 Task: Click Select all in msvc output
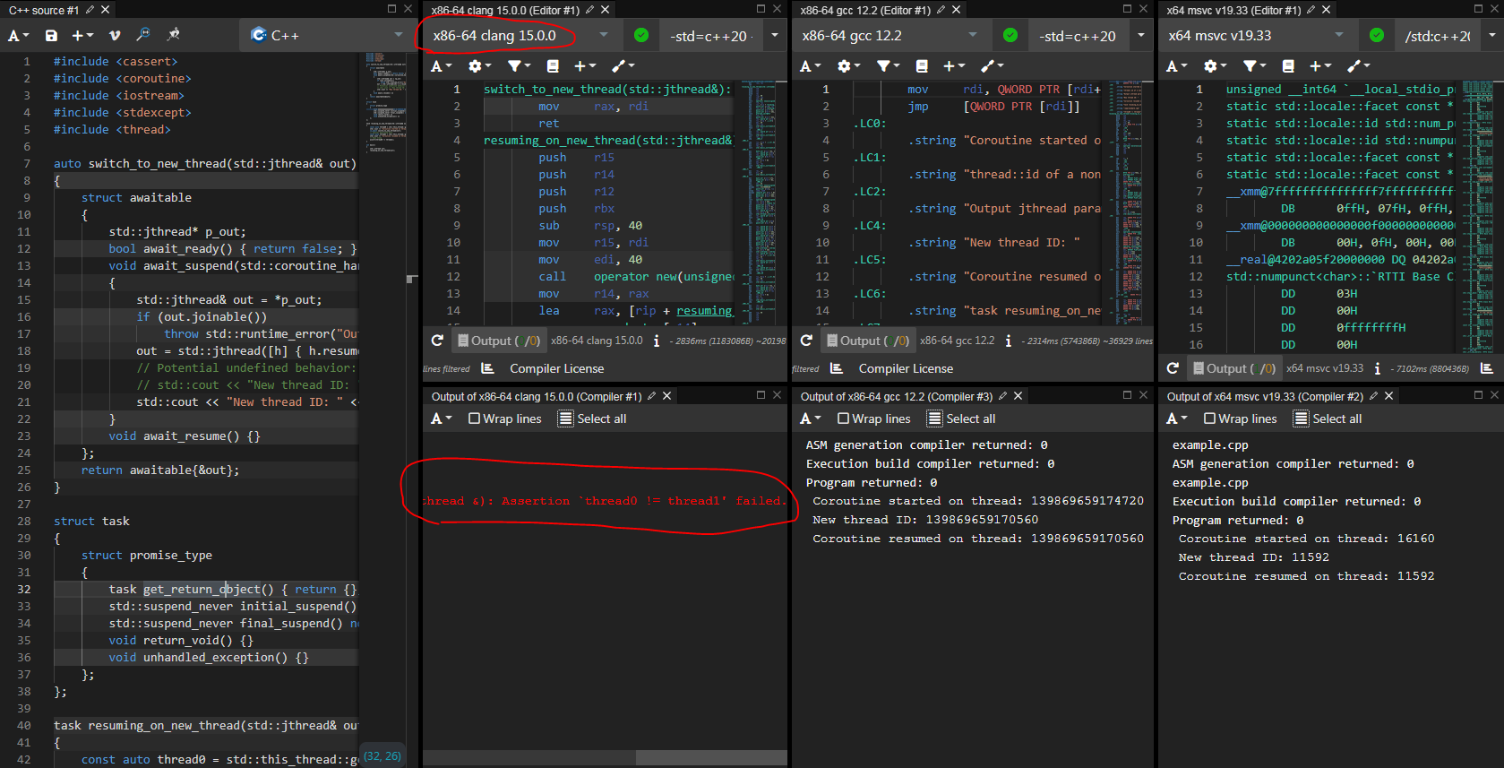point(1328,419)
